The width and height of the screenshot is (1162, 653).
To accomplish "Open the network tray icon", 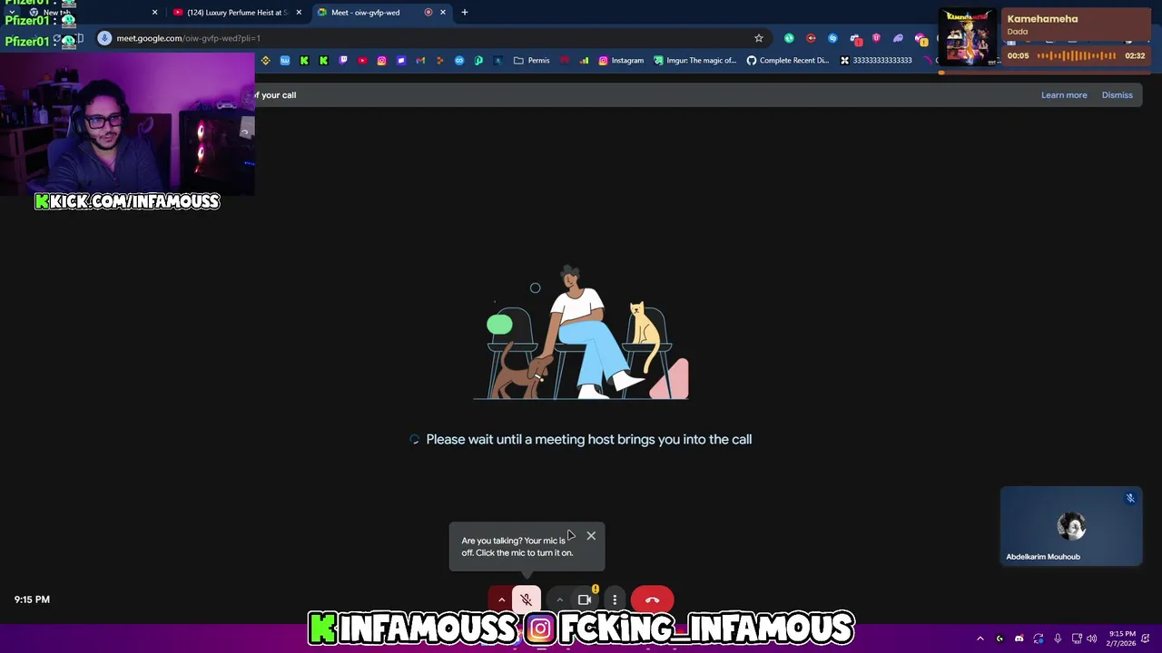I will click(x=1077, y=638).
